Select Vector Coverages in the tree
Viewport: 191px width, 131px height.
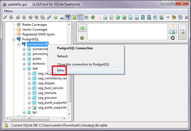point(35,30)
